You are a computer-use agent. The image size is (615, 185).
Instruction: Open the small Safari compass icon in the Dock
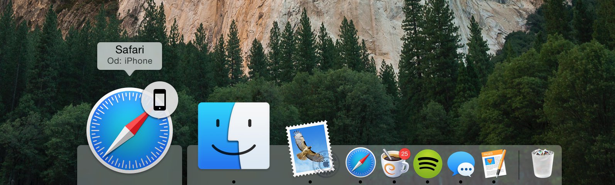[x=360, y=162]
